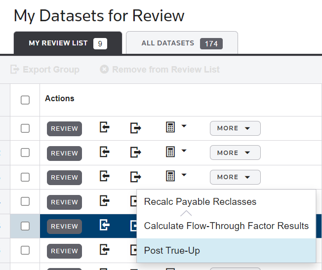The width and height of the screenshot is (322, 270).
Task: Click the calculator icon in first row
Action: pyautogui.click(x=170, y=127)
